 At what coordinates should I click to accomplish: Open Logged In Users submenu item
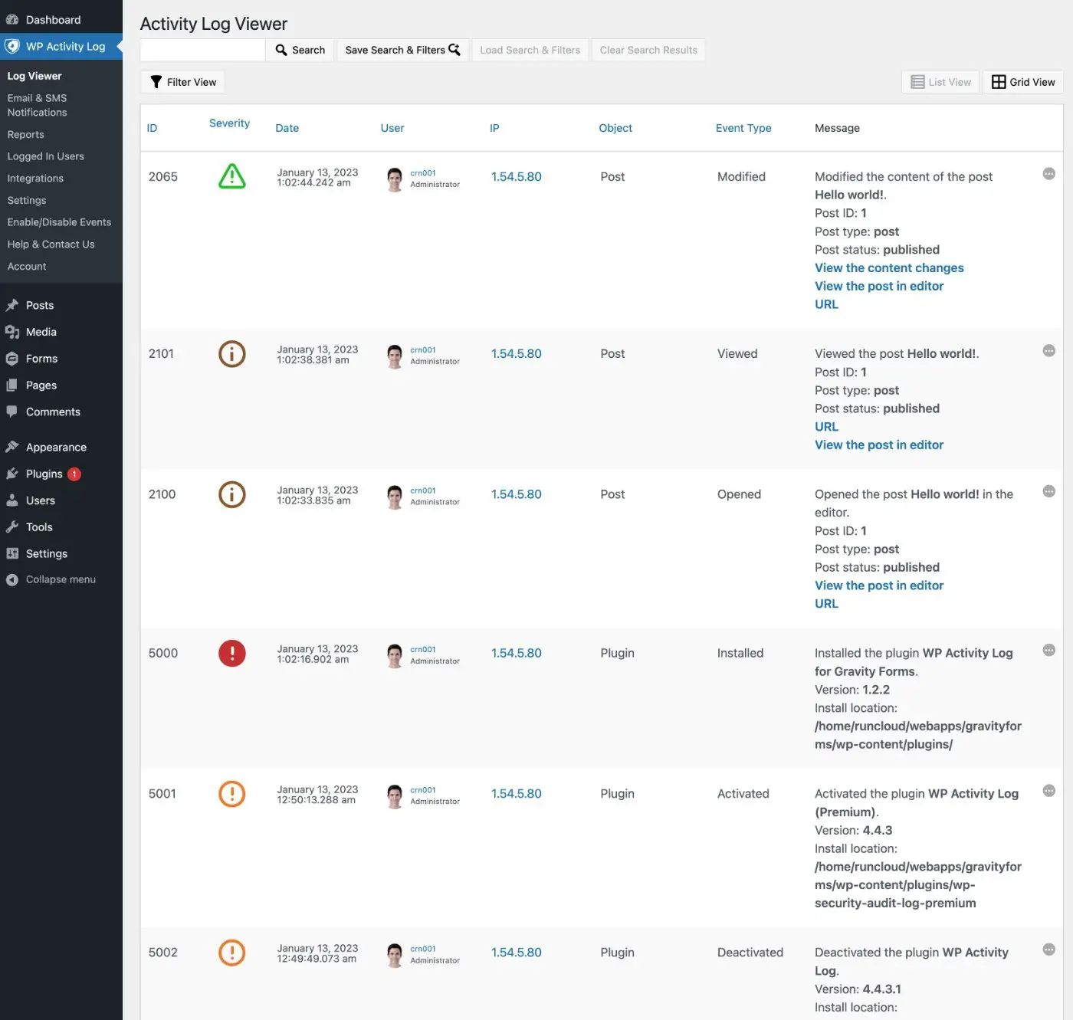coord(45,156)
